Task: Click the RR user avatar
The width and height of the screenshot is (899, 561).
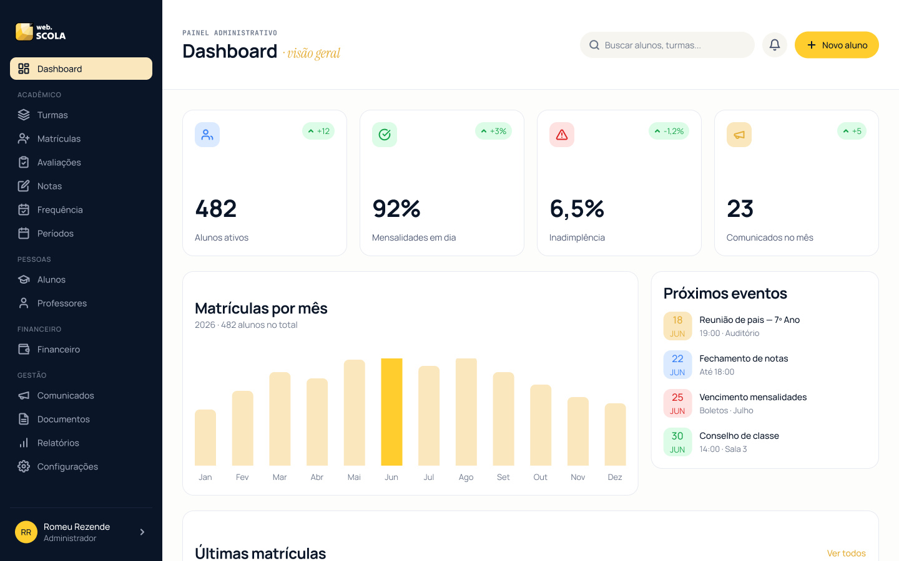Action: 26,532
